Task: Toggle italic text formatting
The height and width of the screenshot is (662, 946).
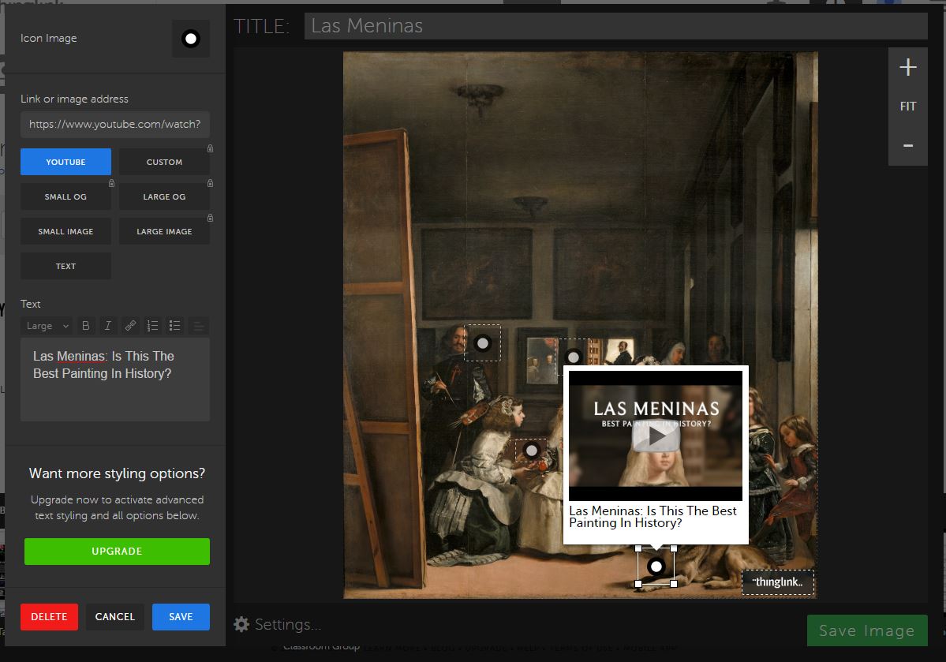Action: click(x=108, y=326)
